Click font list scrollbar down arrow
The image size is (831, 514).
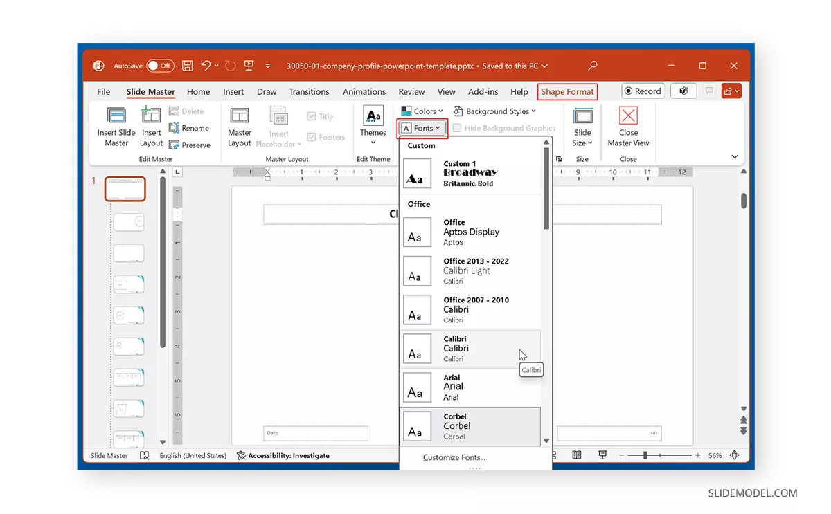(546, 441)
